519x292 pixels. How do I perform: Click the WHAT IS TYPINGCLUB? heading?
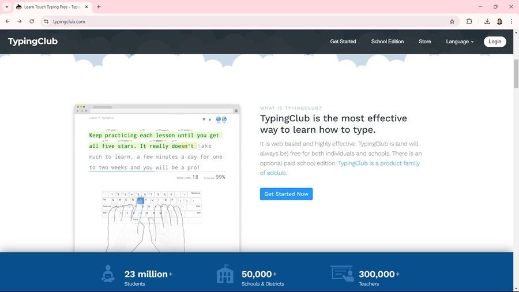(x=291, y=108)
